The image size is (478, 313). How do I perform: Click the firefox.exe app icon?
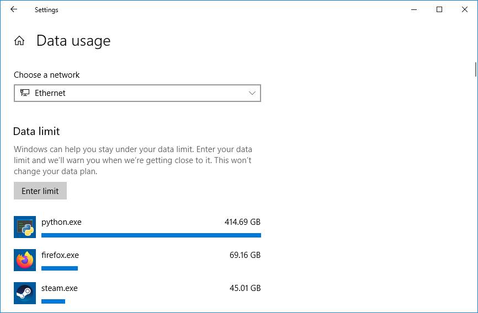pyautogui.click(x=25, y=260)
